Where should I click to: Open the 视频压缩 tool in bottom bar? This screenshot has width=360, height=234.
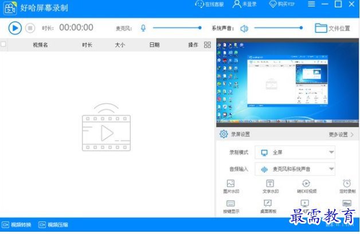[x=53, y=225]
